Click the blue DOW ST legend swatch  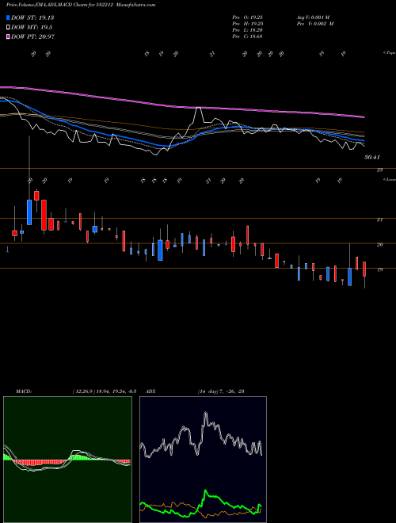8,17
